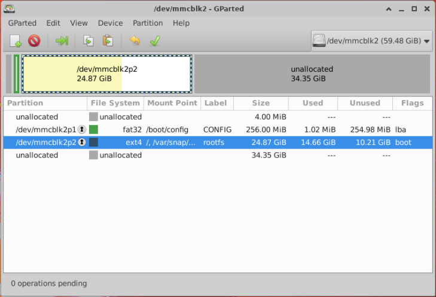Open the Device menu
The height and width of the screenshot is (297, 436).
coord(110,23)
